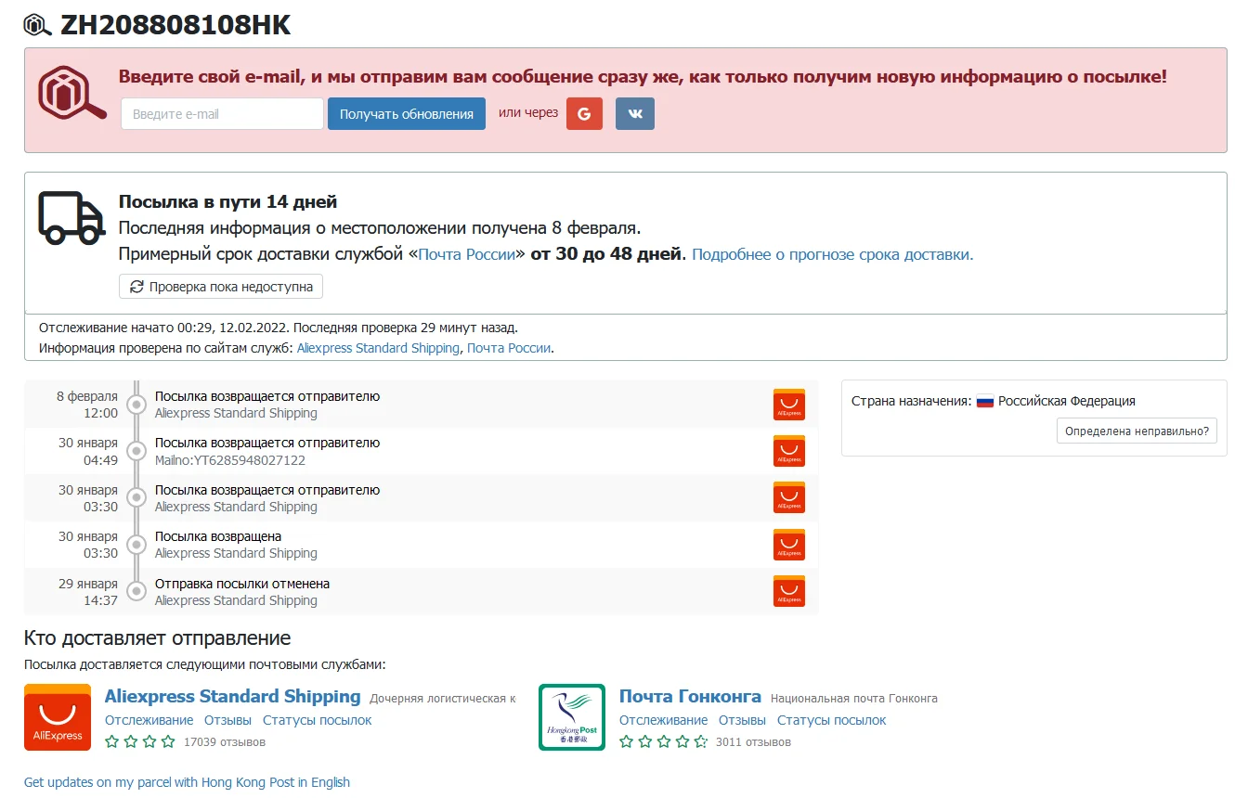Click the AliExpress icon in the 8 февраля row
Viewport: 1235px width, 798px height.
[789, 405]
